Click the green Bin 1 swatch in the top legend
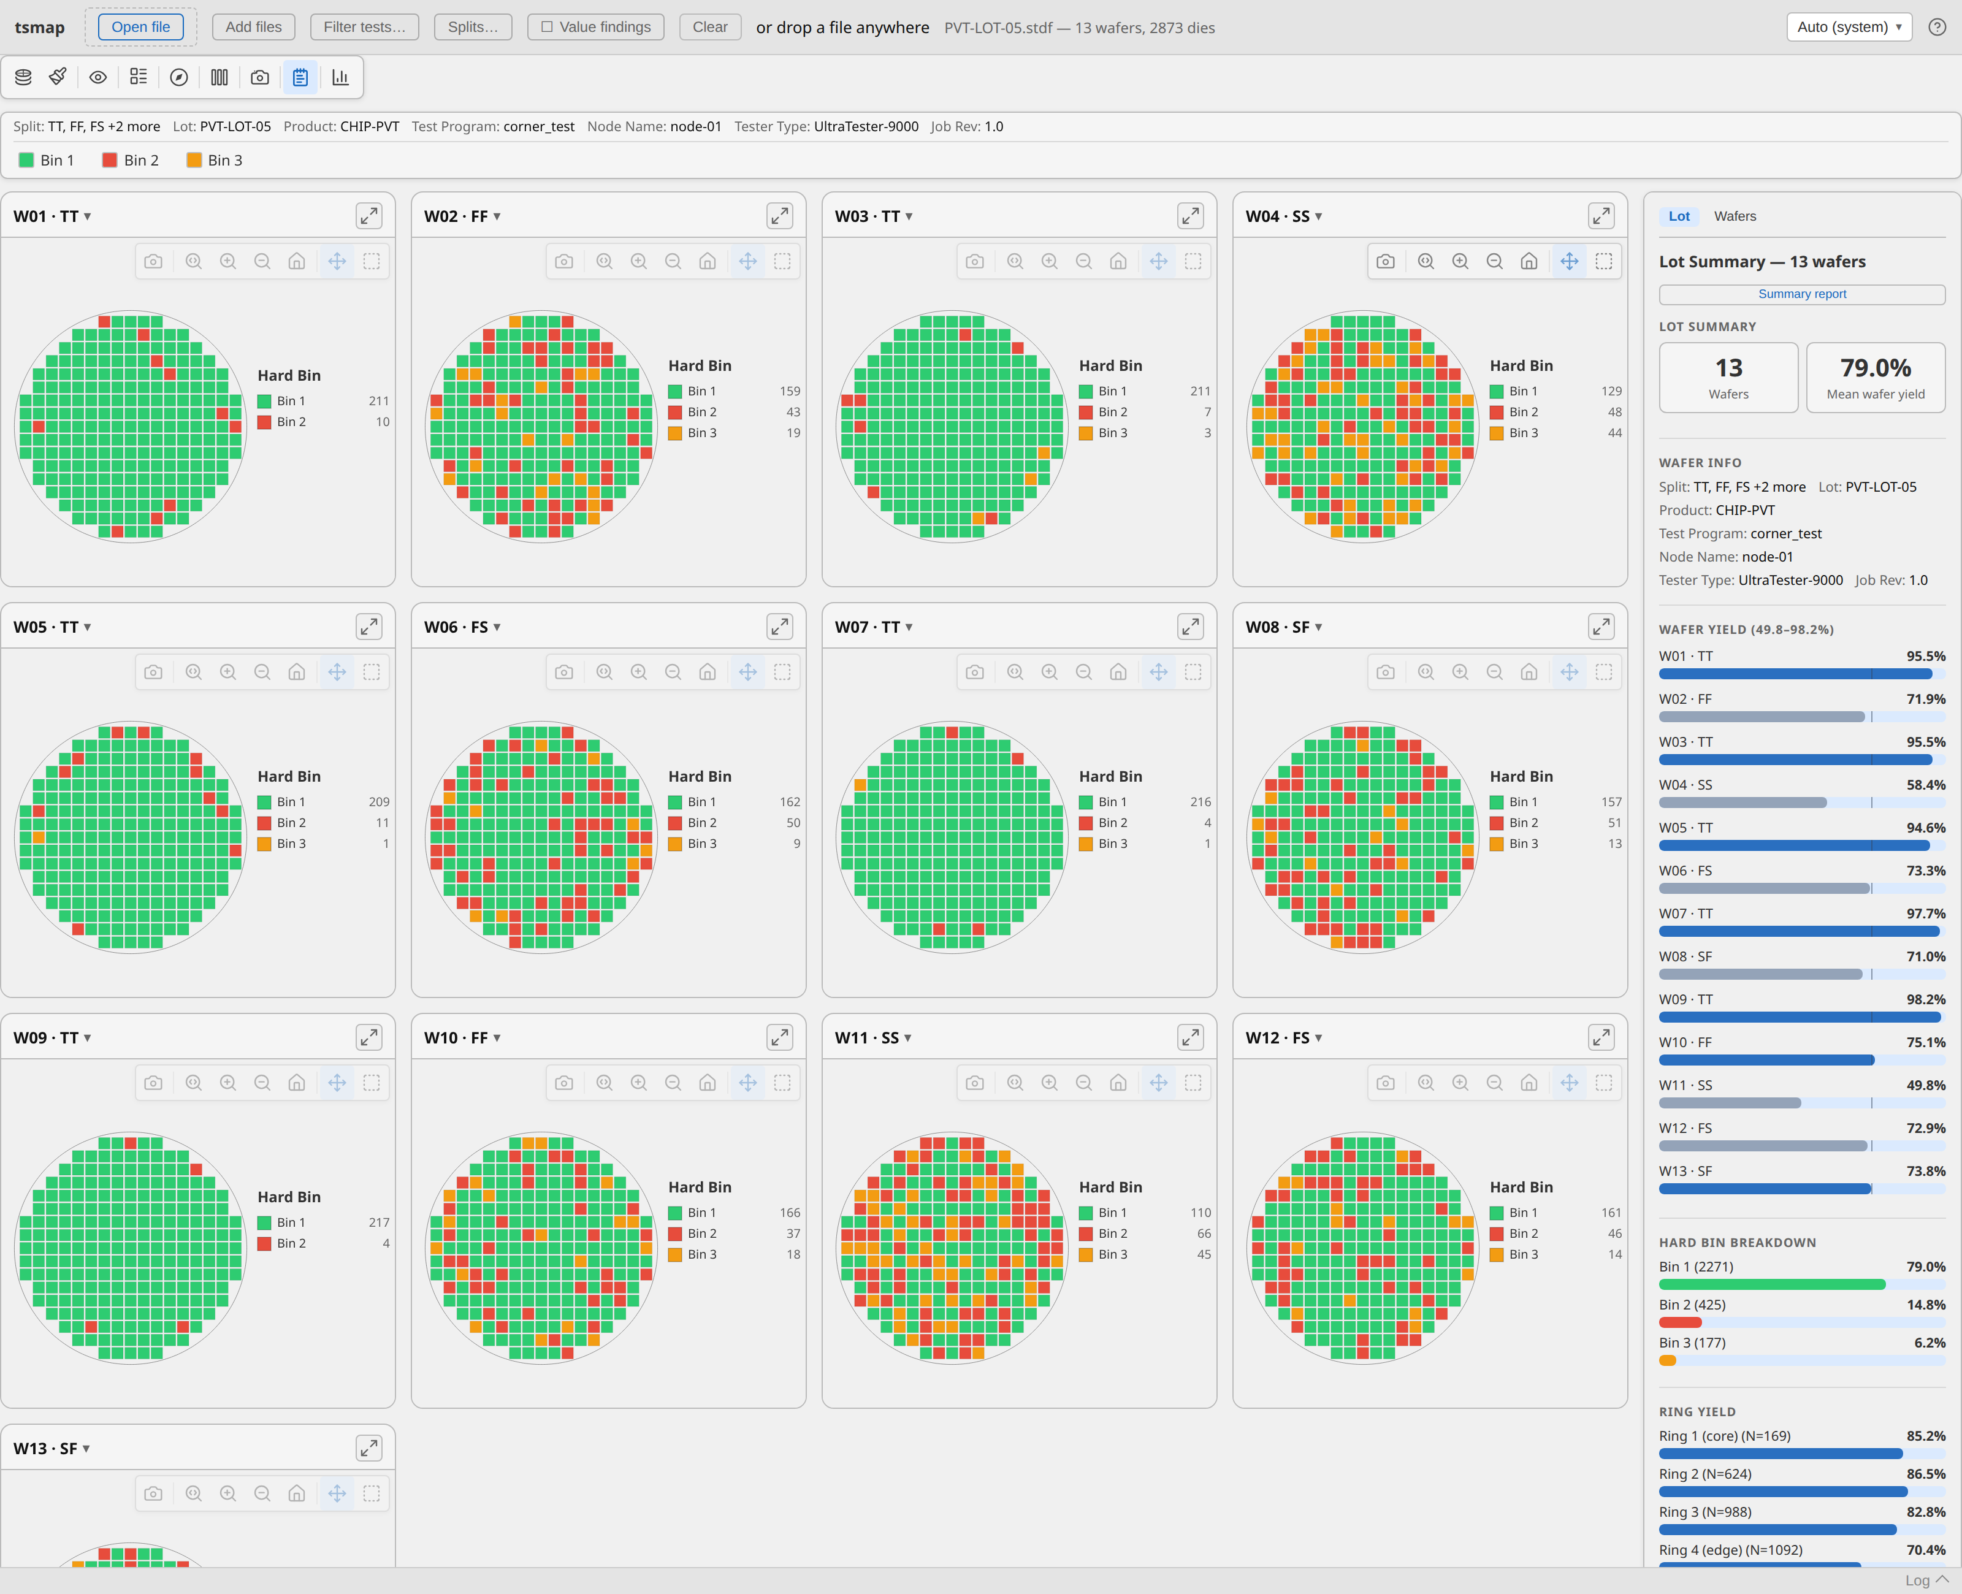The image size is (1962, 1594). click(26, 160)
